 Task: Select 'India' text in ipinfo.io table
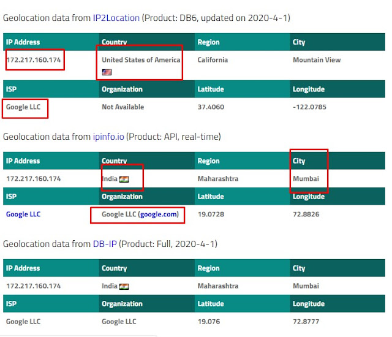tap(110, 179)
